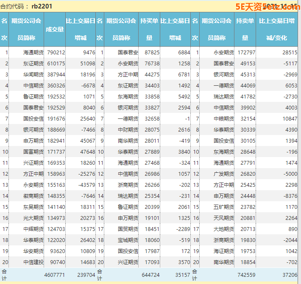
Task: Select the 海证期货 company name
Action: (x=224, y=251)
